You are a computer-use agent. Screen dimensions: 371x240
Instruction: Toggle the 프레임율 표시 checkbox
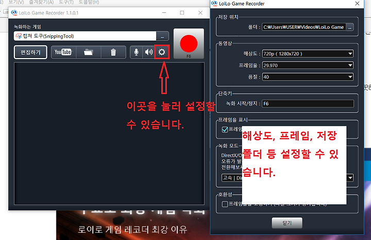[225, 130]
